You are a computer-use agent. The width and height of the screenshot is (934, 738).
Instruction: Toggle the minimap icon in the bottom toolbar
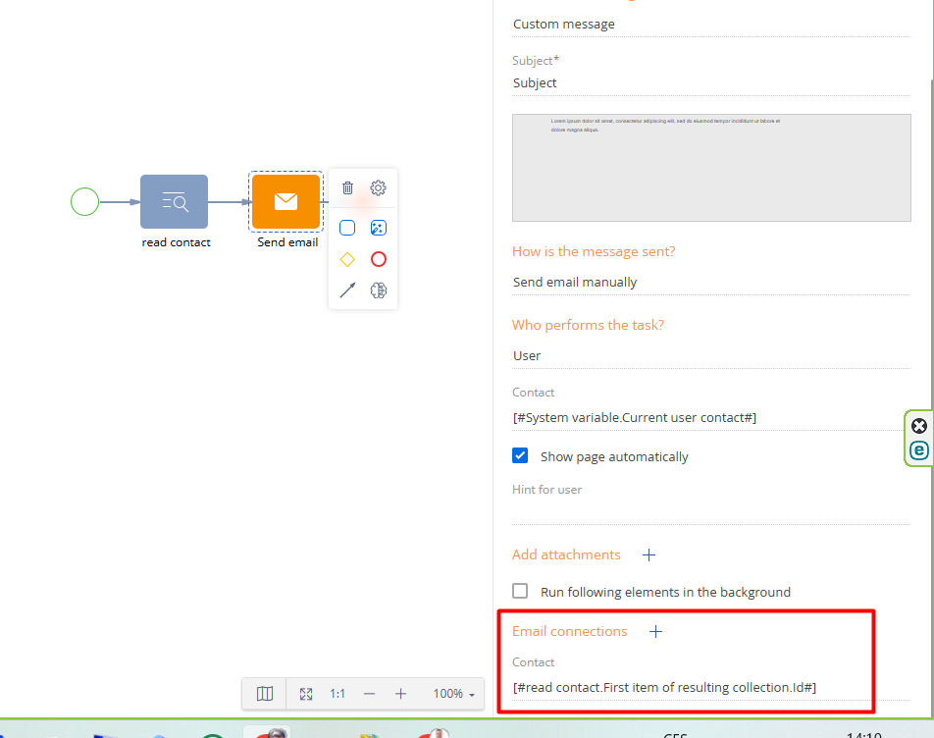pyautogui.click(x=265, y=694)
